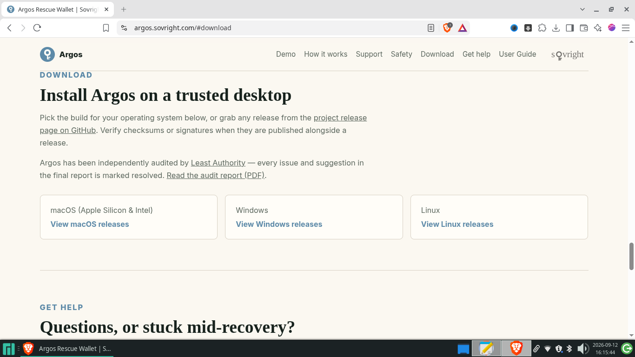Open Leo AI sparkle icon

[598, 28]
